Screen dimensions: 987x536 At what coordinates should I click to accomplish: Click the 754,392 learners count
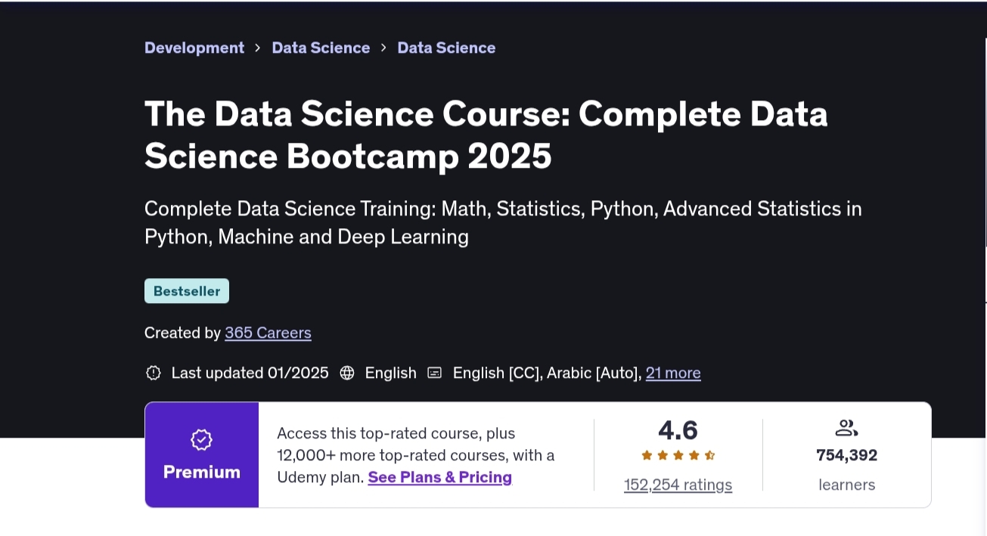pyautogui.click(x=846, y=455)
